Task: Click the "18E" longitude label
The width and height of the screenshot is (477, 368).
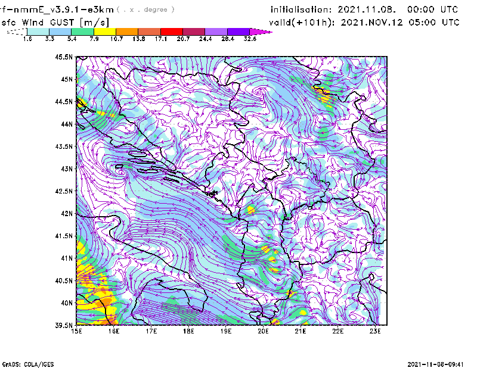Action: 188,331
